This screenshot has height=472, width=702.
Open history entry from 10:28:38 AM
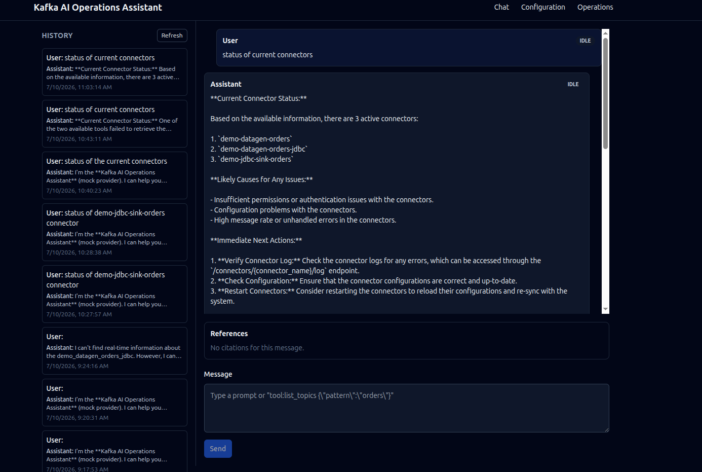point(114,232)
